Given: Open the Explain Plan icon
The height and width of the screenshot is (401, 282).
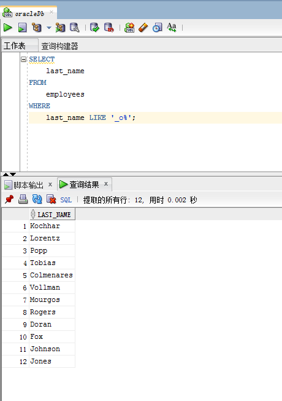Looking at the screenshot, I should [37, 27].
